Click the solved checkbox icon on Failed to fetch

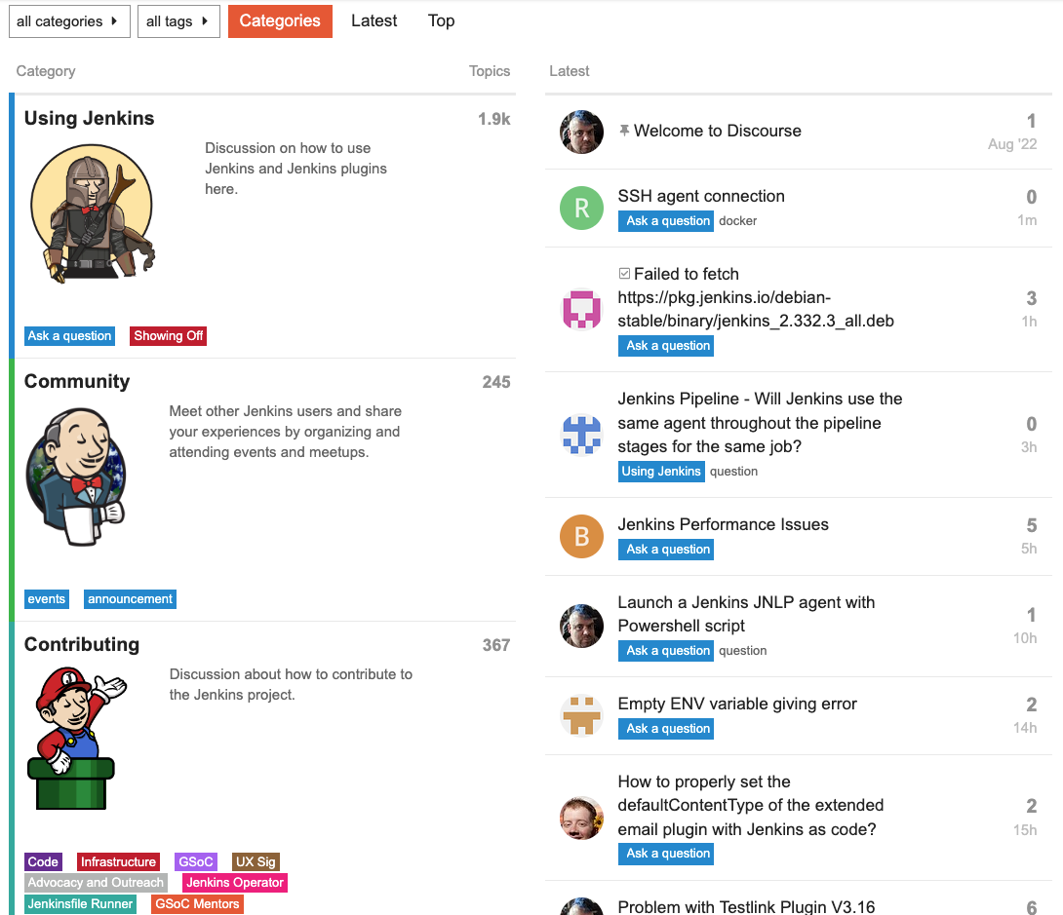(624, 274)
